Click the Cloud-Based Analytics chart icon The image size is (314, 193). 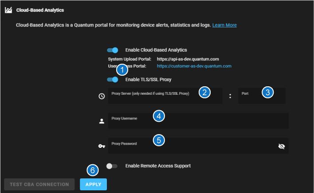click(8, 10)
